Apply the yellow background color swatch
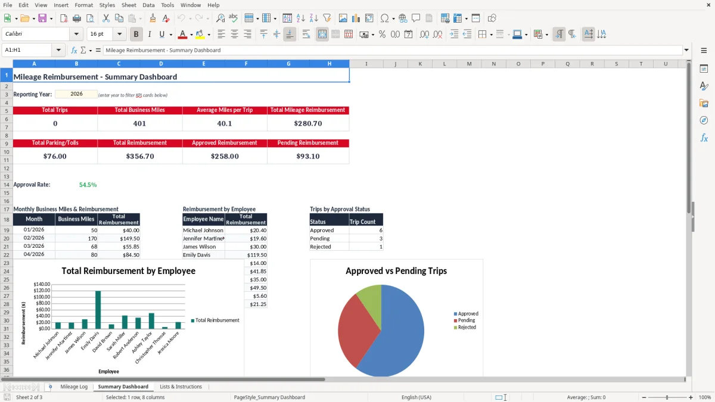Viewport: 715px width, 402px height. pyautogui.click(x=200, y=35)
